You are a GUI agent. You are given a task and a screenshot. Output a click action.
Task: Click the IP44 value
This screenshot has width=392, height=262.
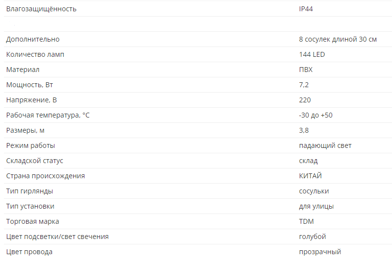(306, 9)
